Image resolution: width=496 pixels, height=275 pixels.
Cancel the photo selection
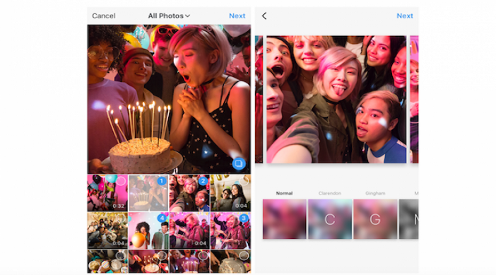pos(103,16)
